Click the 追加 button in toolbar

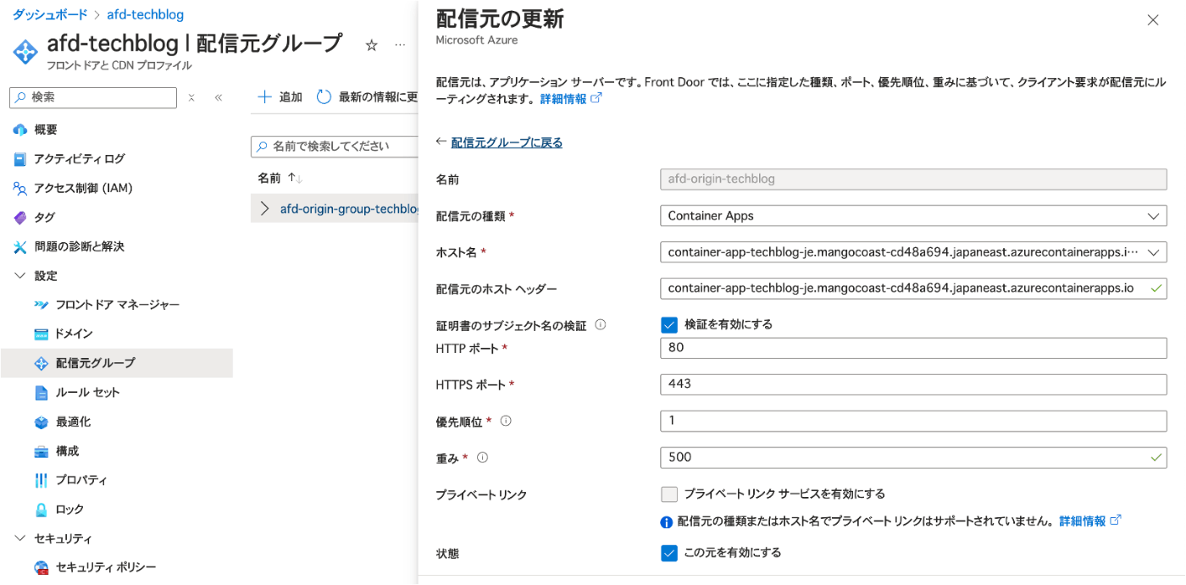pyautogui.click(x=280, y=97)
